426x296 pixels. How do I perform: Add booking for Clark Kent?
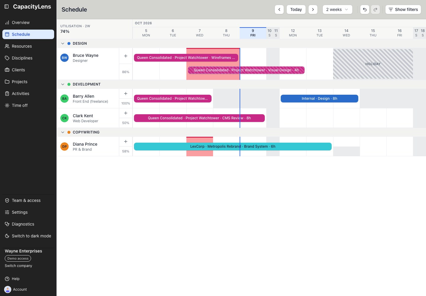[126, 113]
